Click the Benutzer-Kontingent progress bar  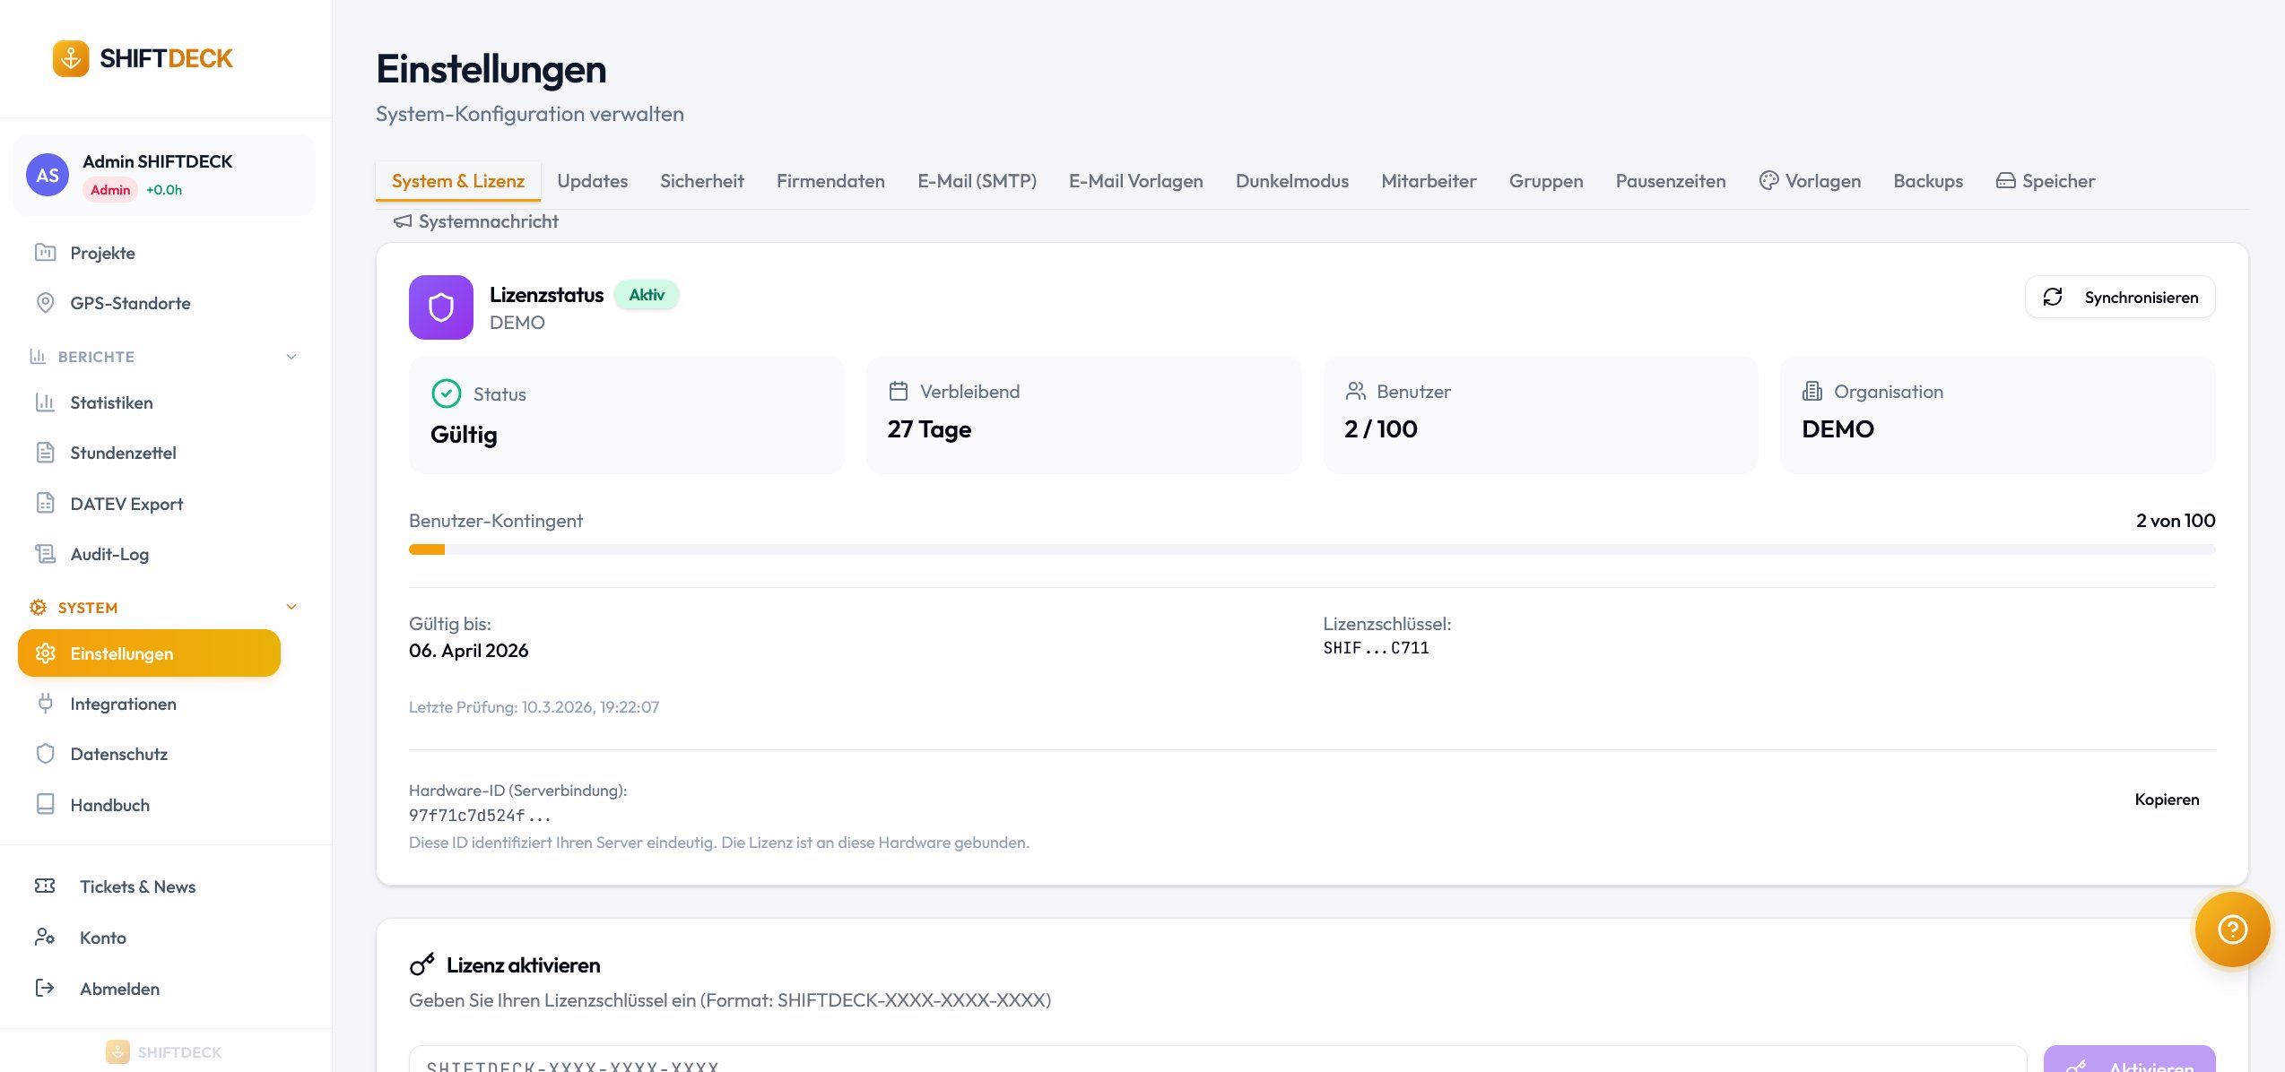pos(1311,549)
